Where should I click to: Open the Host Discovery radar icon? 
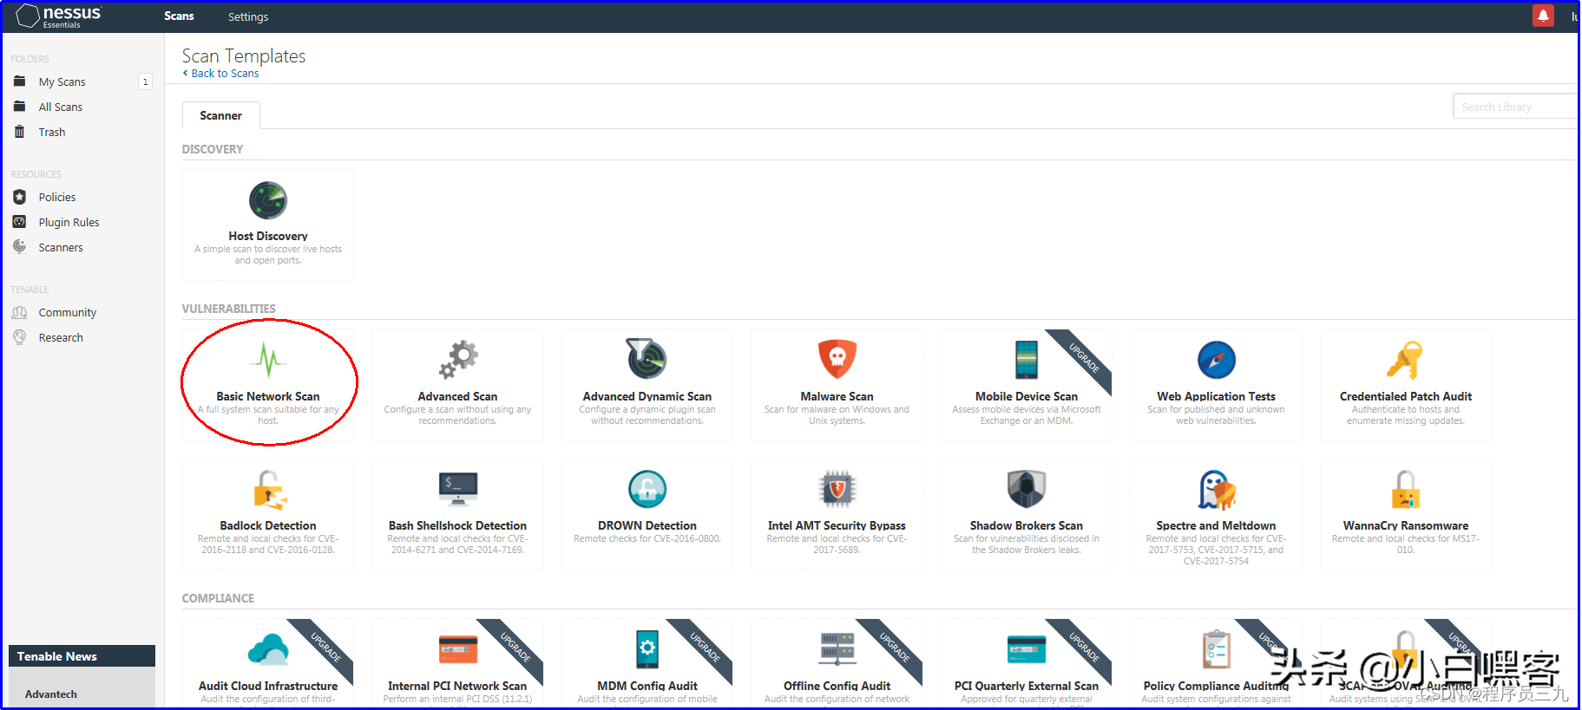tap(268, 200)
